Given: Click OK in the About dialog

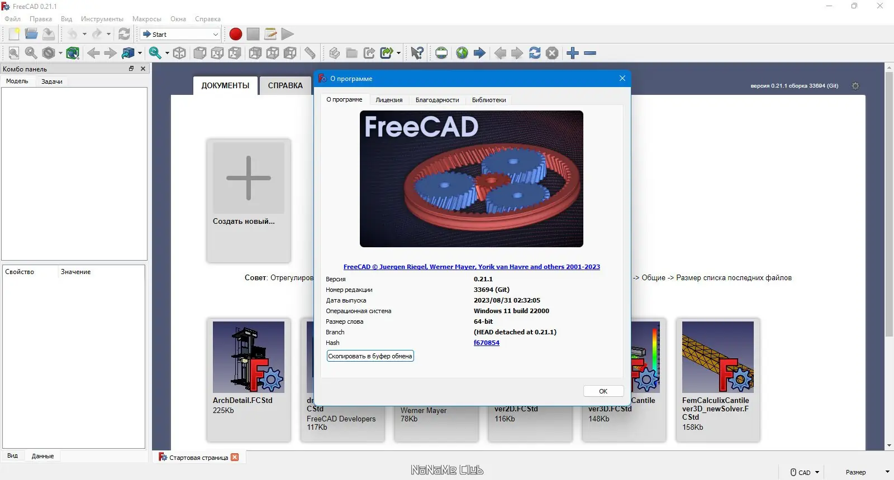Looking at the screenshot, I should point(603,391).
